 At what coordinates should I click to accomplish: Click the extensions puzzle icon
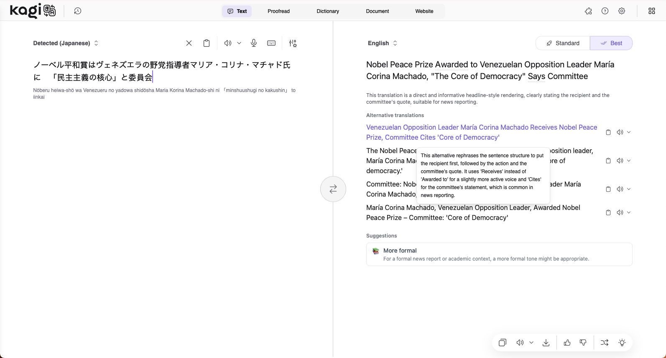tap(588, 11)
